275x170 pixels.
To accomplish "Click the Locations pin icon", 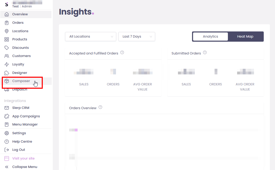I will (7, 31).
